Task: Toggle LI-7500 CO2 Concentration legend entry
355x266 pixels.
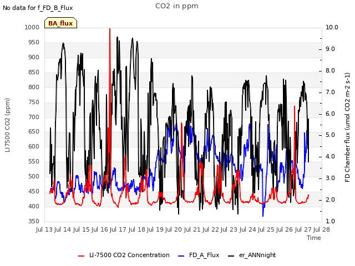Action: (124, 255)
